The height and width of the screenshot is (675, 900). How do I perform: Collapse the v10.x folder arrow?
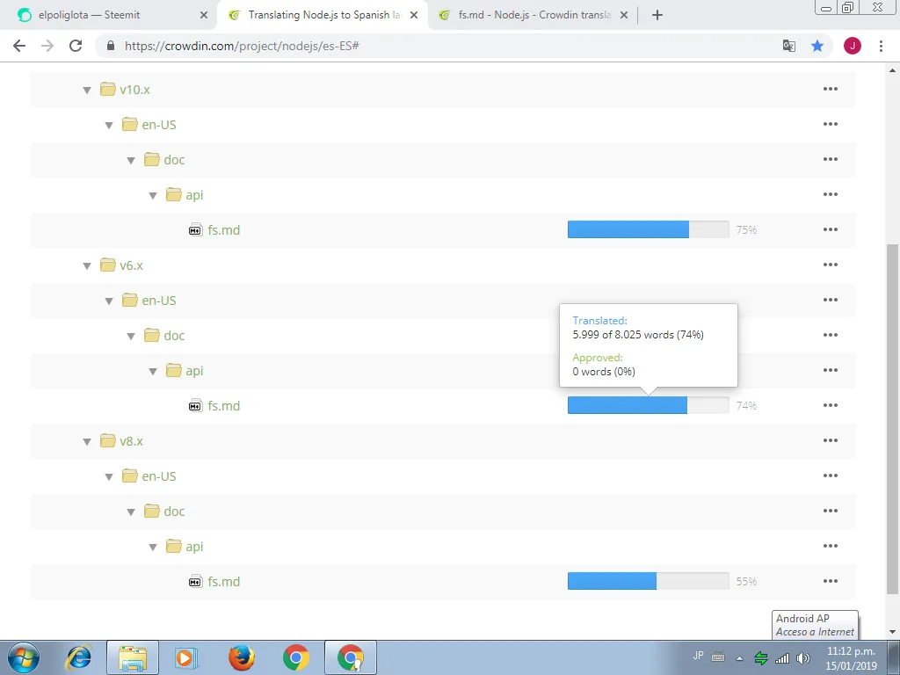pos(87,91)
